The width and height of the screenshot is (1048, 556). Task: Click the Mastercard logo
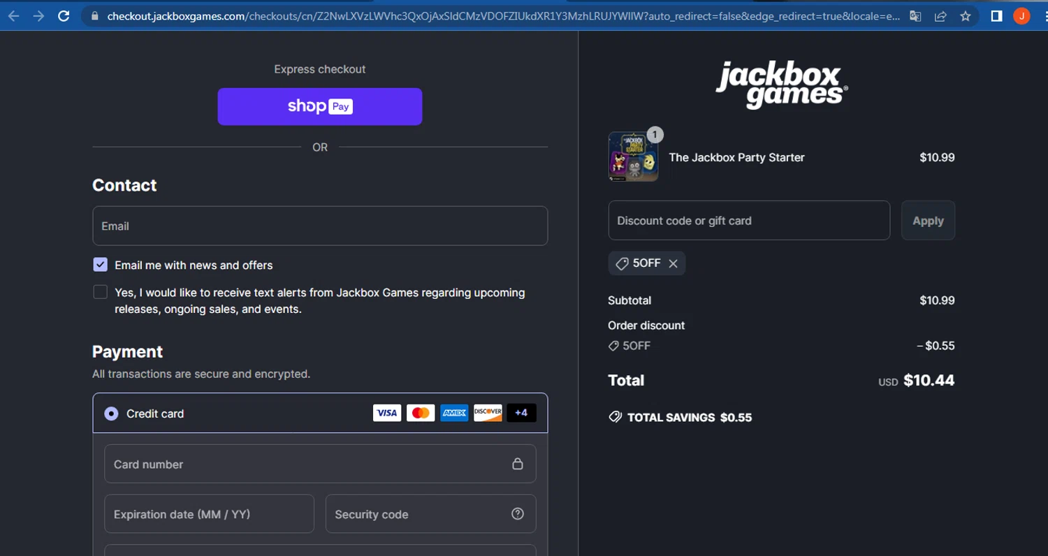tap(421, 413)
